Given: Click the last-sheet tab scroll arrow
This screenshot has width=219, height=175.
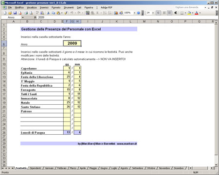Looking at the screenshot, I should click(12, 168).
